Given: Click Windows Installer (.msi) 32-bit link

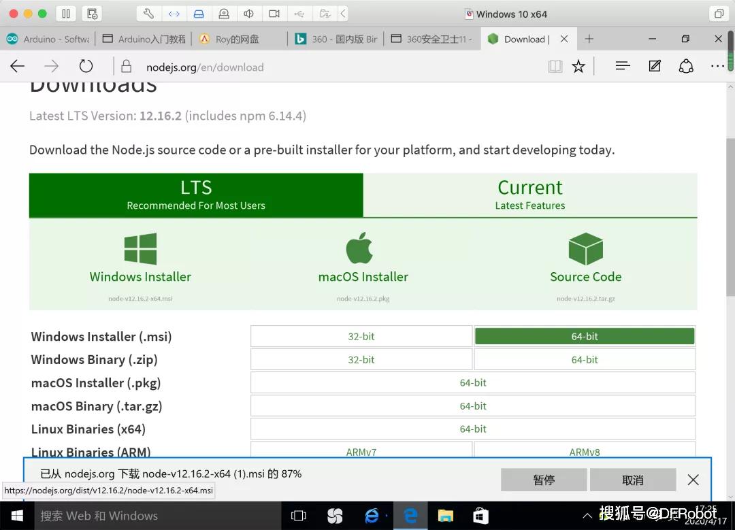Looking at the screenshot, I should (x=361, y=337).
